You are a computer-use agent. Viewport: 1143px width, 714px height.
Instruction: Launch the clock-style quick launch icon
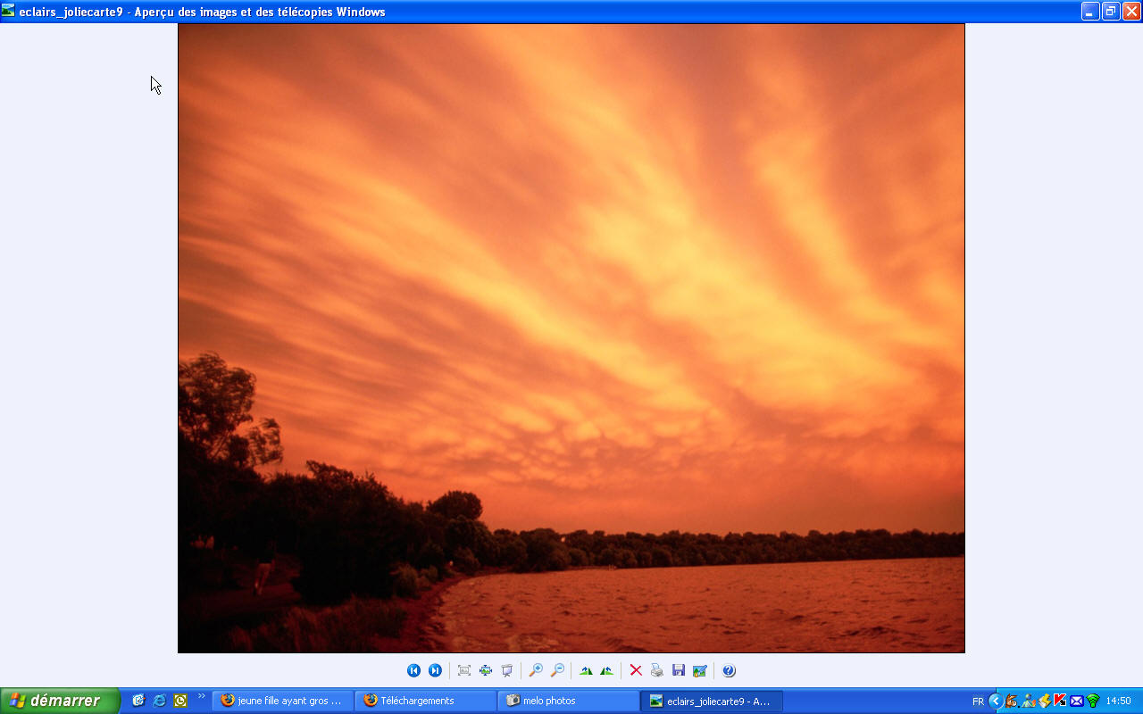pyautogui.click(x=180, y=701)
